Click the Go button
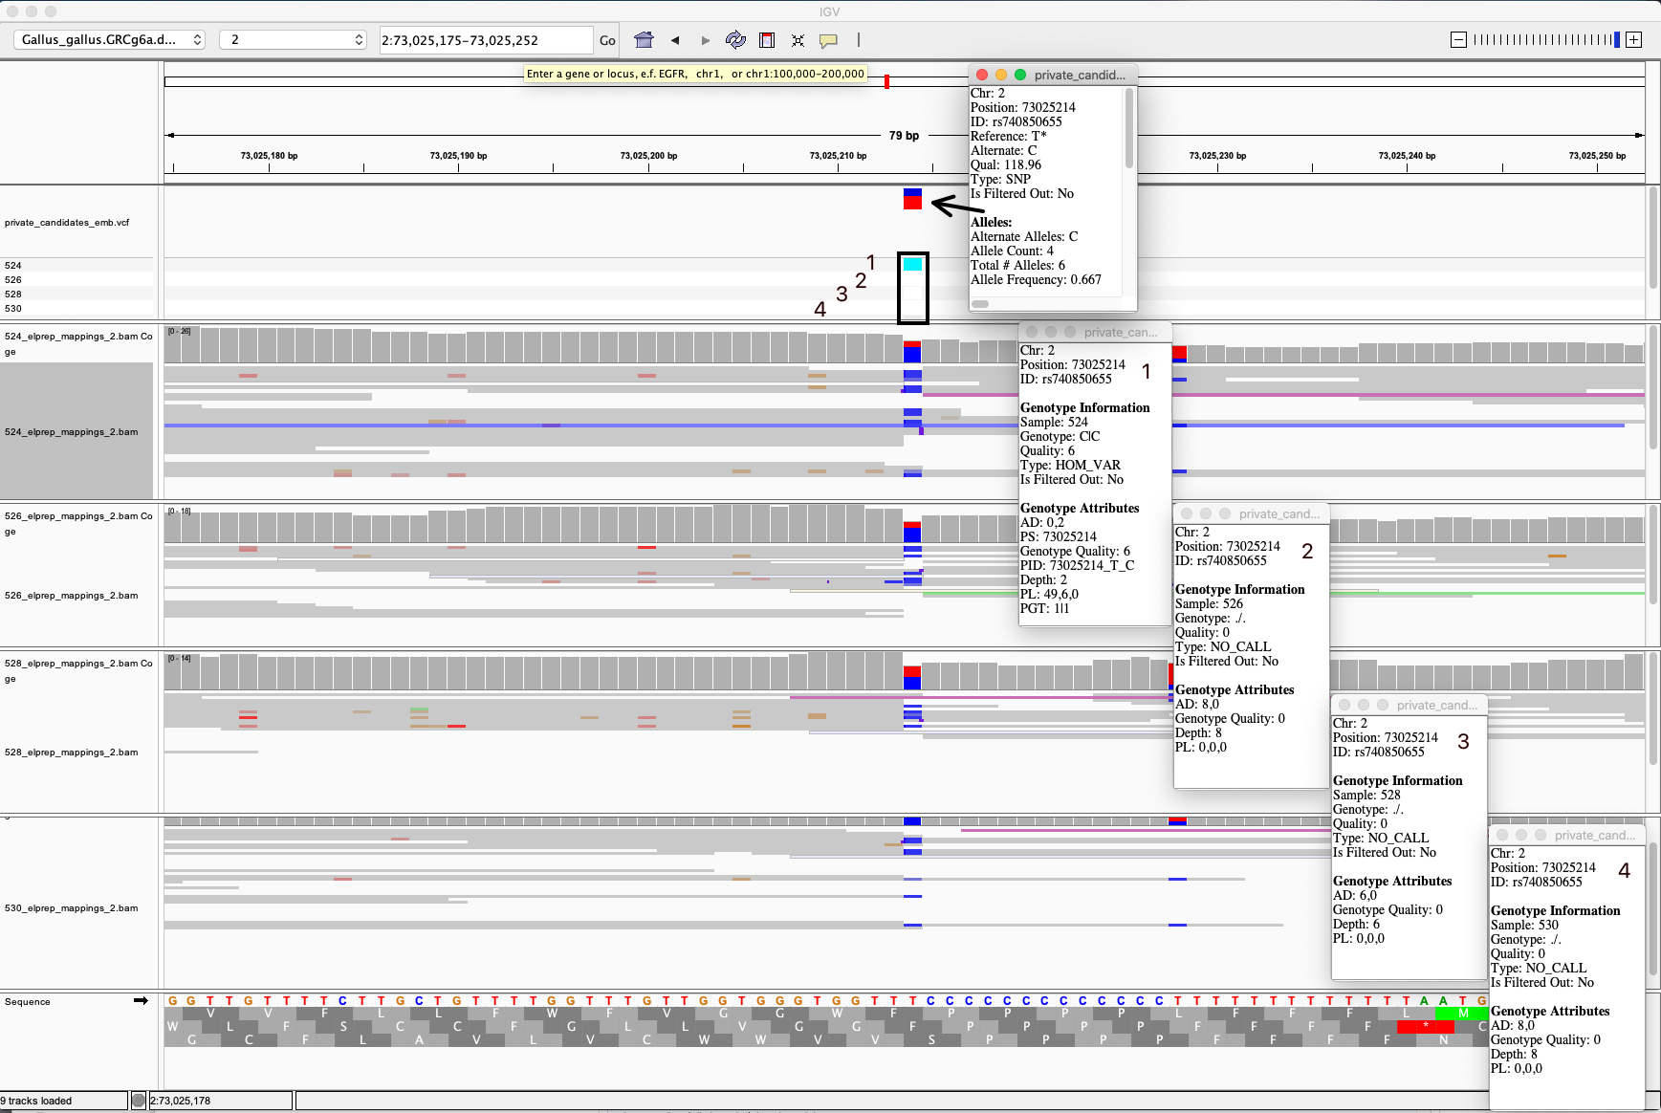This screenshot has width=1661, height=1113. 607,40
